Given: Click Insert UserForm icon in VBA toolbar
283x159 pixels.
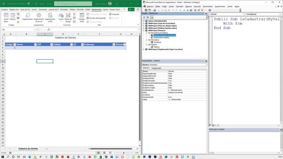Looking at the screenshot, I should coord(149,10).
